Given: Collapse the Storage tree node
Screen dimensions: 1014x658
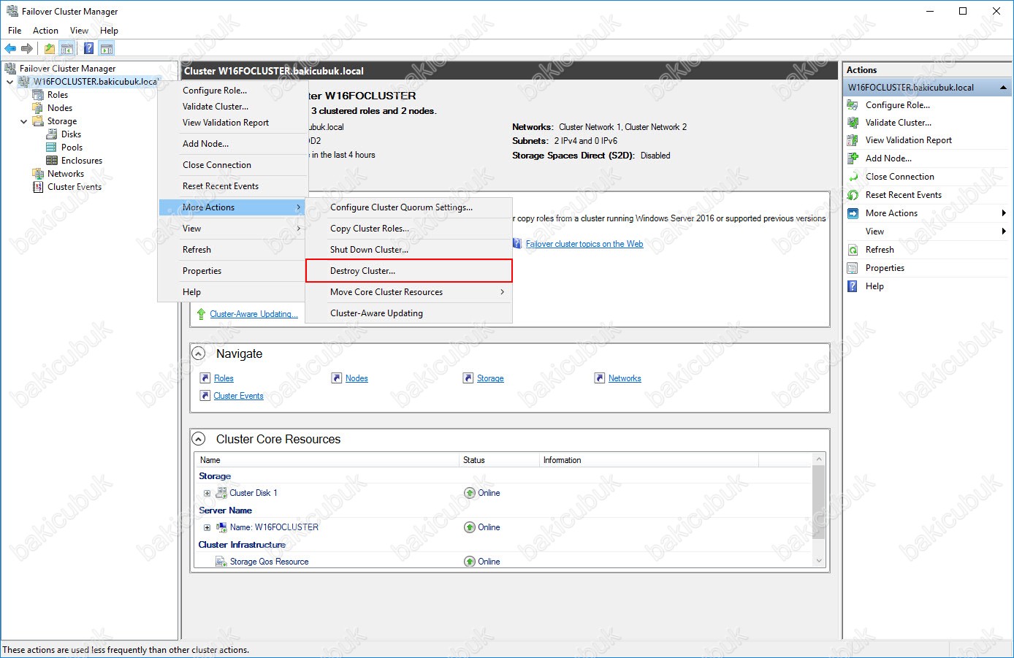Looking at the screenshot, I should point(23,121).
